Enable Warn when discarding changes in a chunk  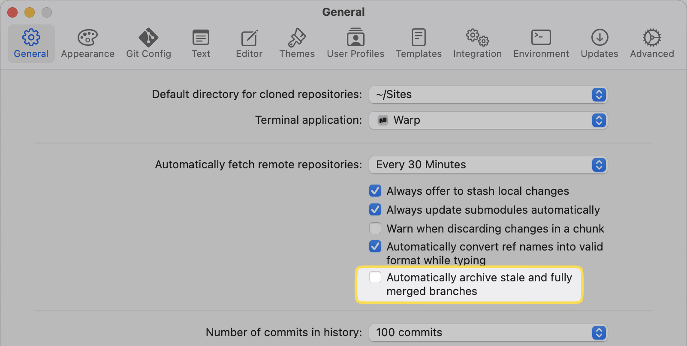pyautogui.click(x=375, y=228)
